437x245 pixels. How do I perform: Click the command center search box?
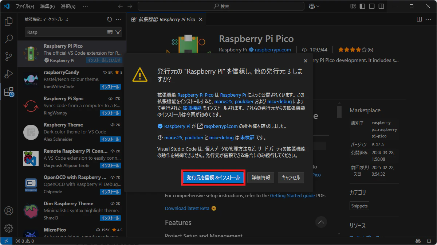point(221,6)
